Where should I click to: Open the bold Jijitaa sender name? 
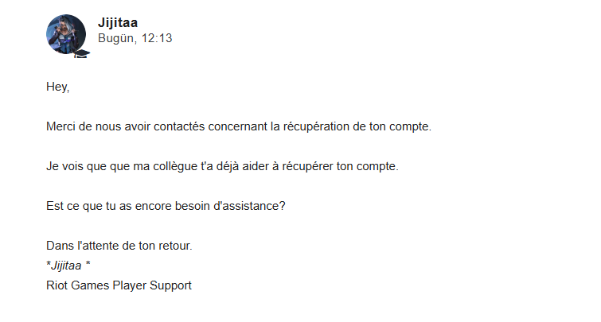tap(118, 22)
